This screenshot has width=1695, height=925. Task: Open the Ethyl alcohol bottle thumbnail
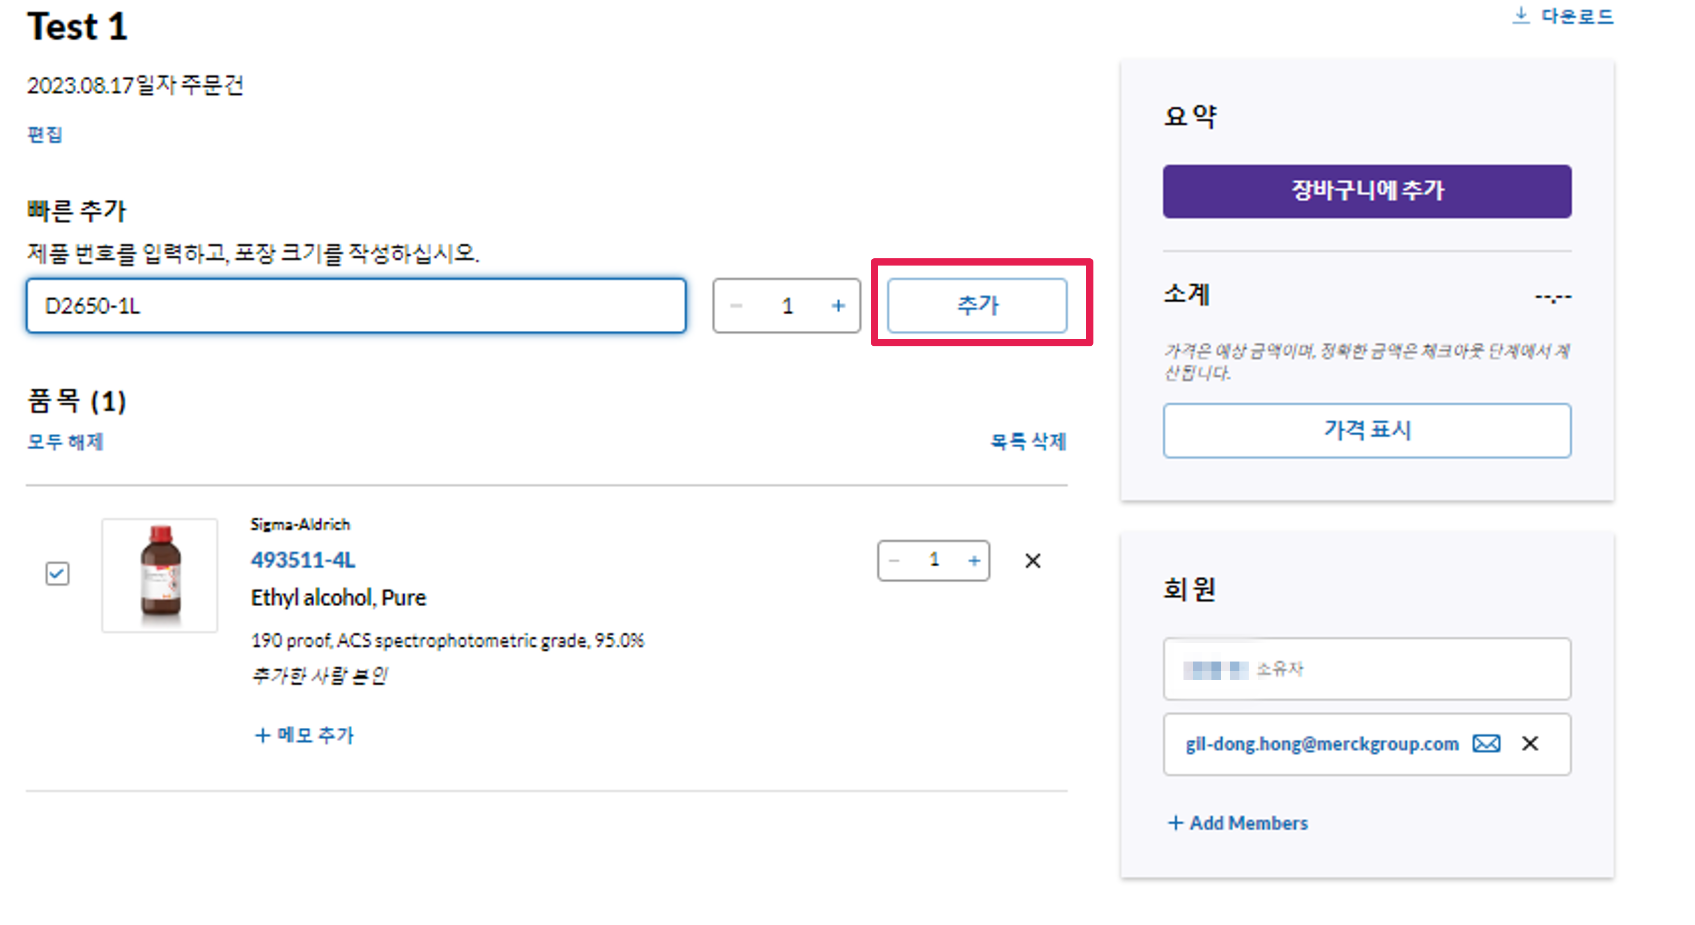coord(160,575)
